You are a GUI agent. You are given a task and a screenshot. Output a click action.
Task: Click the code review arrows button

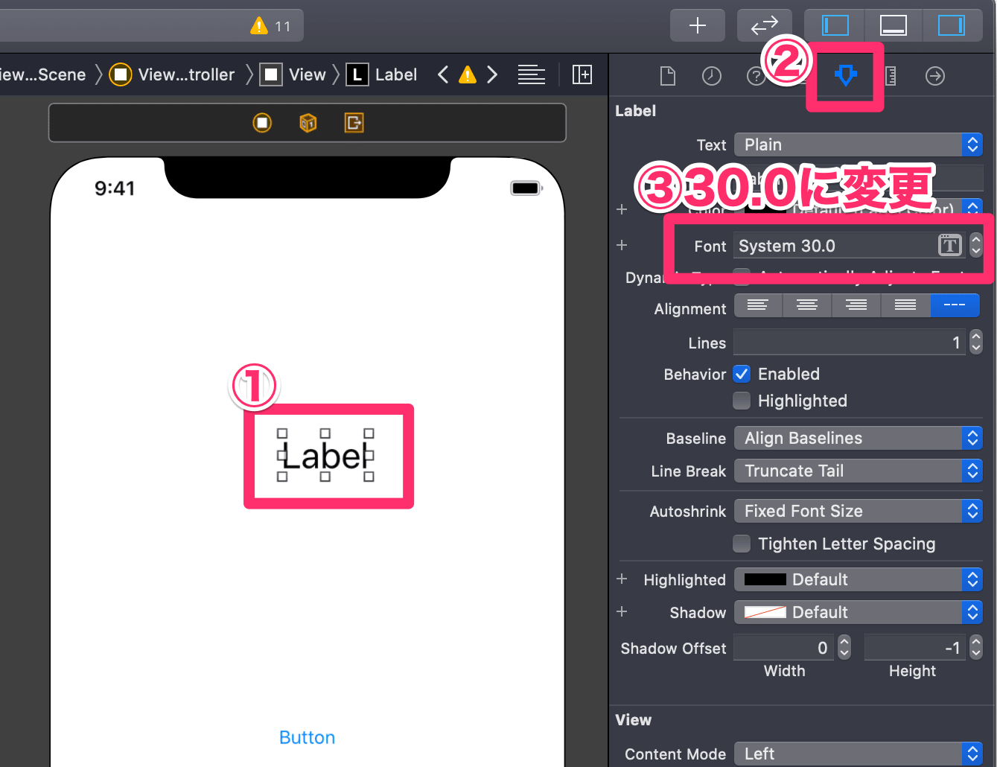click(x=764, y=26)
